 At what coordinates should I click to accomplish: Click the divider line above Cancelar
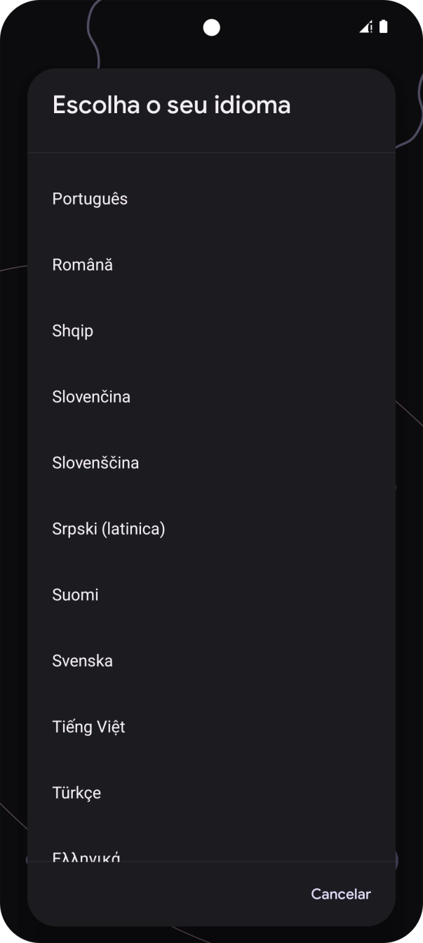coord(211,861)
